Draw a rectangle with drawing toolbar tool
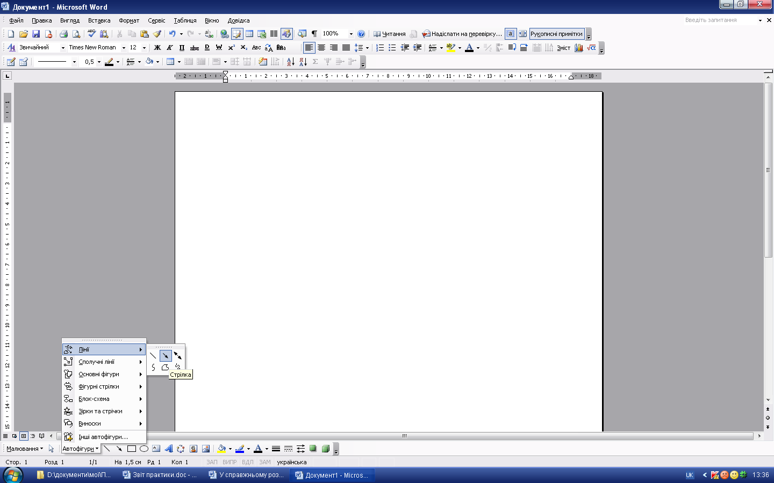The image size is (774, 483). point(132,449)
